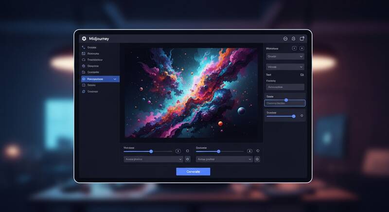389x212 pixels.
Task: Click the small minus square button in right panel header
Action: (294, 48)
